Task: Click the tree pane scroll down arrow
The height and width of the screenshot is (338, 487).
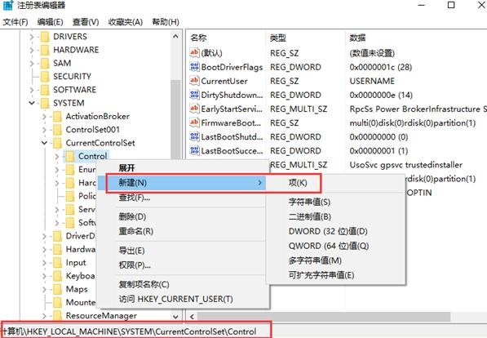Action: (175, 317)
